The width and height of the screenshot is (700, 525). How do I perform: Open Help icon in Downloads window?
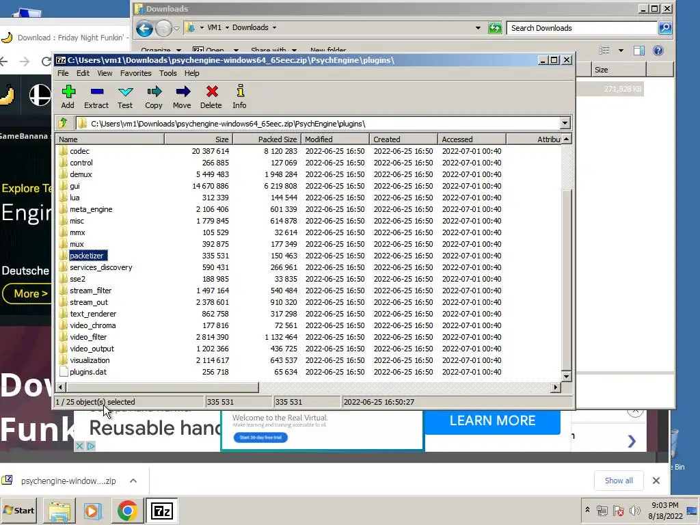658,51
